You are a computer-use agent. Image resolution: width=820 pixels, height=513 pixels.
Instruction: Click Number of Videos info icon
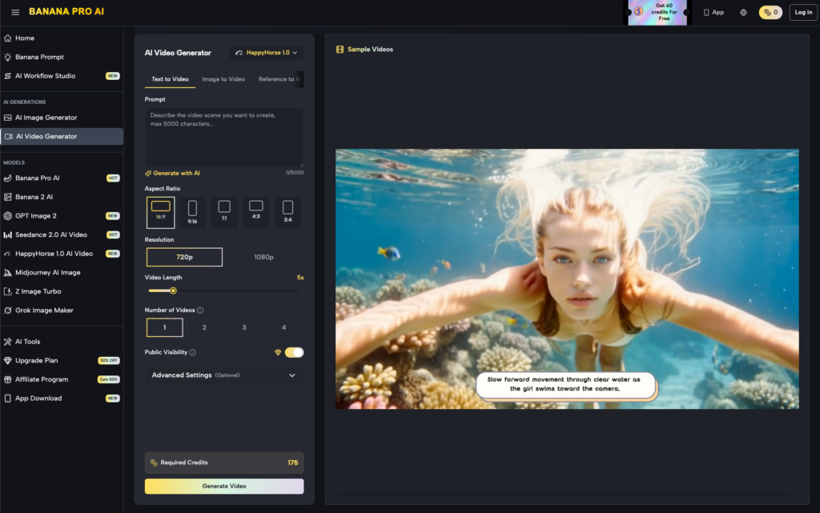click(x=200, y=311)
